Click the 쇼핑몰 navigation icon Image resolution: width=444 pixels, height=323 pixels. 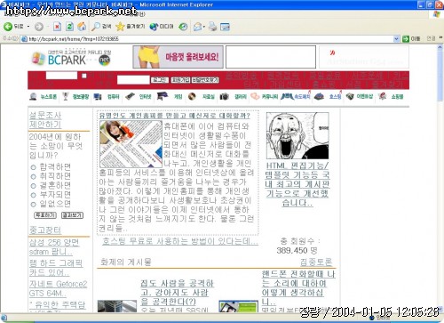pos(383,96)
